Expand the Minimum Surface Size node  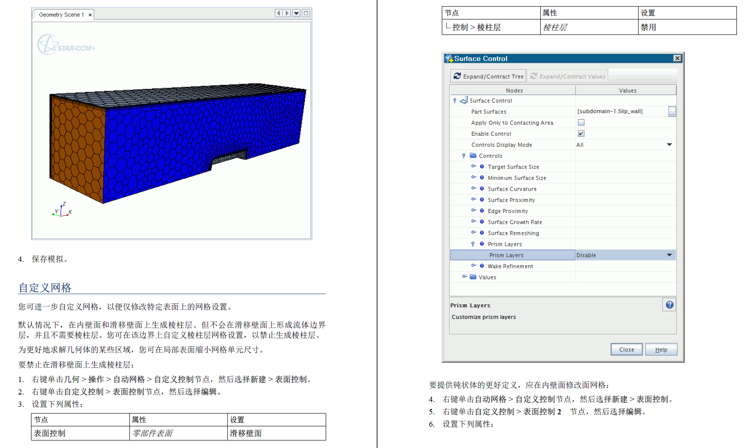(474, 177)
